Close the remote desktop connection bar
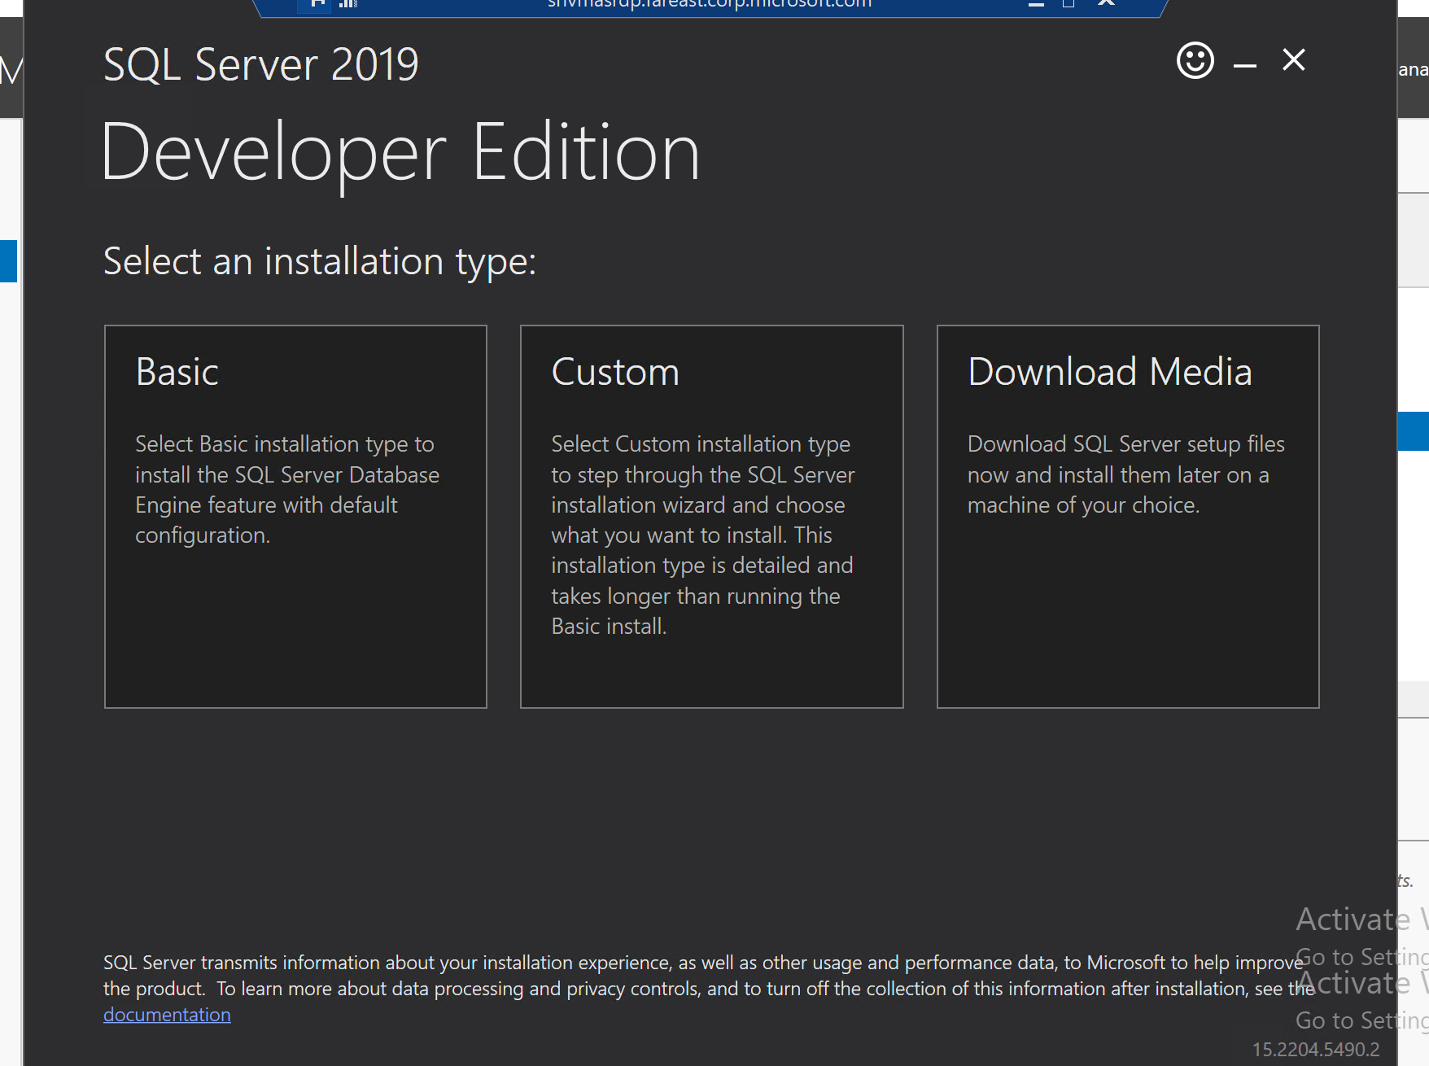Viewport: 1429px width, 1066px height. (1106, 3)
